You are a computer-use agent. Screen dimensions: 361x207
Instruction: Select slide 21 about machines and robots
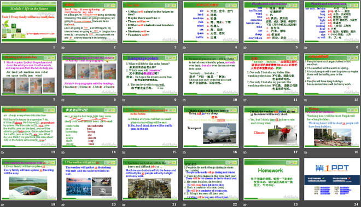pyautogui.click(x=150, y=179)
